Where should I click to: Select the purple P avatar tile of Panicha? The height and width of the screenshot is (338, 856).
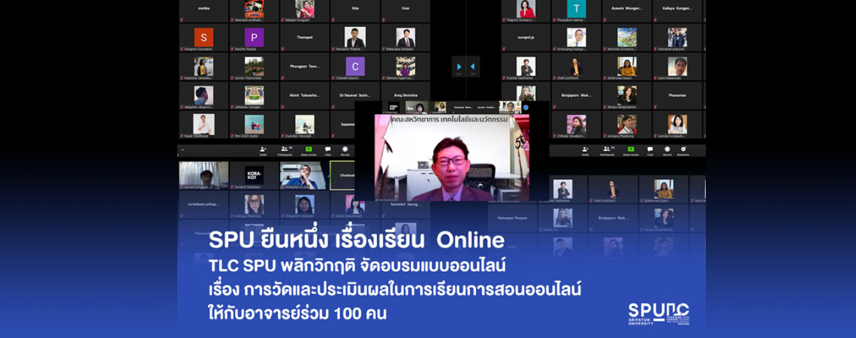click(x=254, y=38)
